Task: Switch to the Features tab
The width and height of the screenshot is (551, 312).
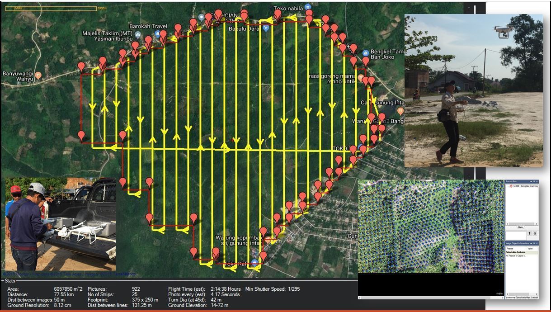Action: (x=510, y=297)
